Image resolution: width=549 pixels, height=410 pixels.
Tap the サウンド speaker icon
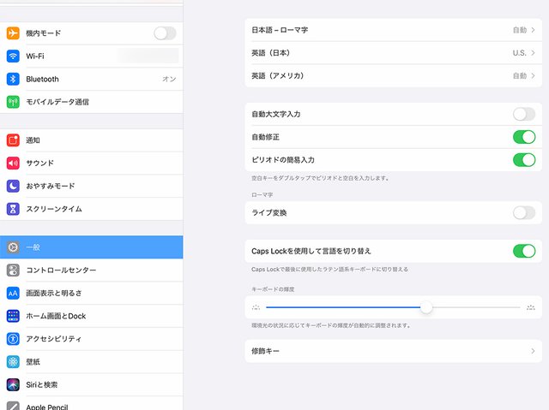[x=13, y=163]
